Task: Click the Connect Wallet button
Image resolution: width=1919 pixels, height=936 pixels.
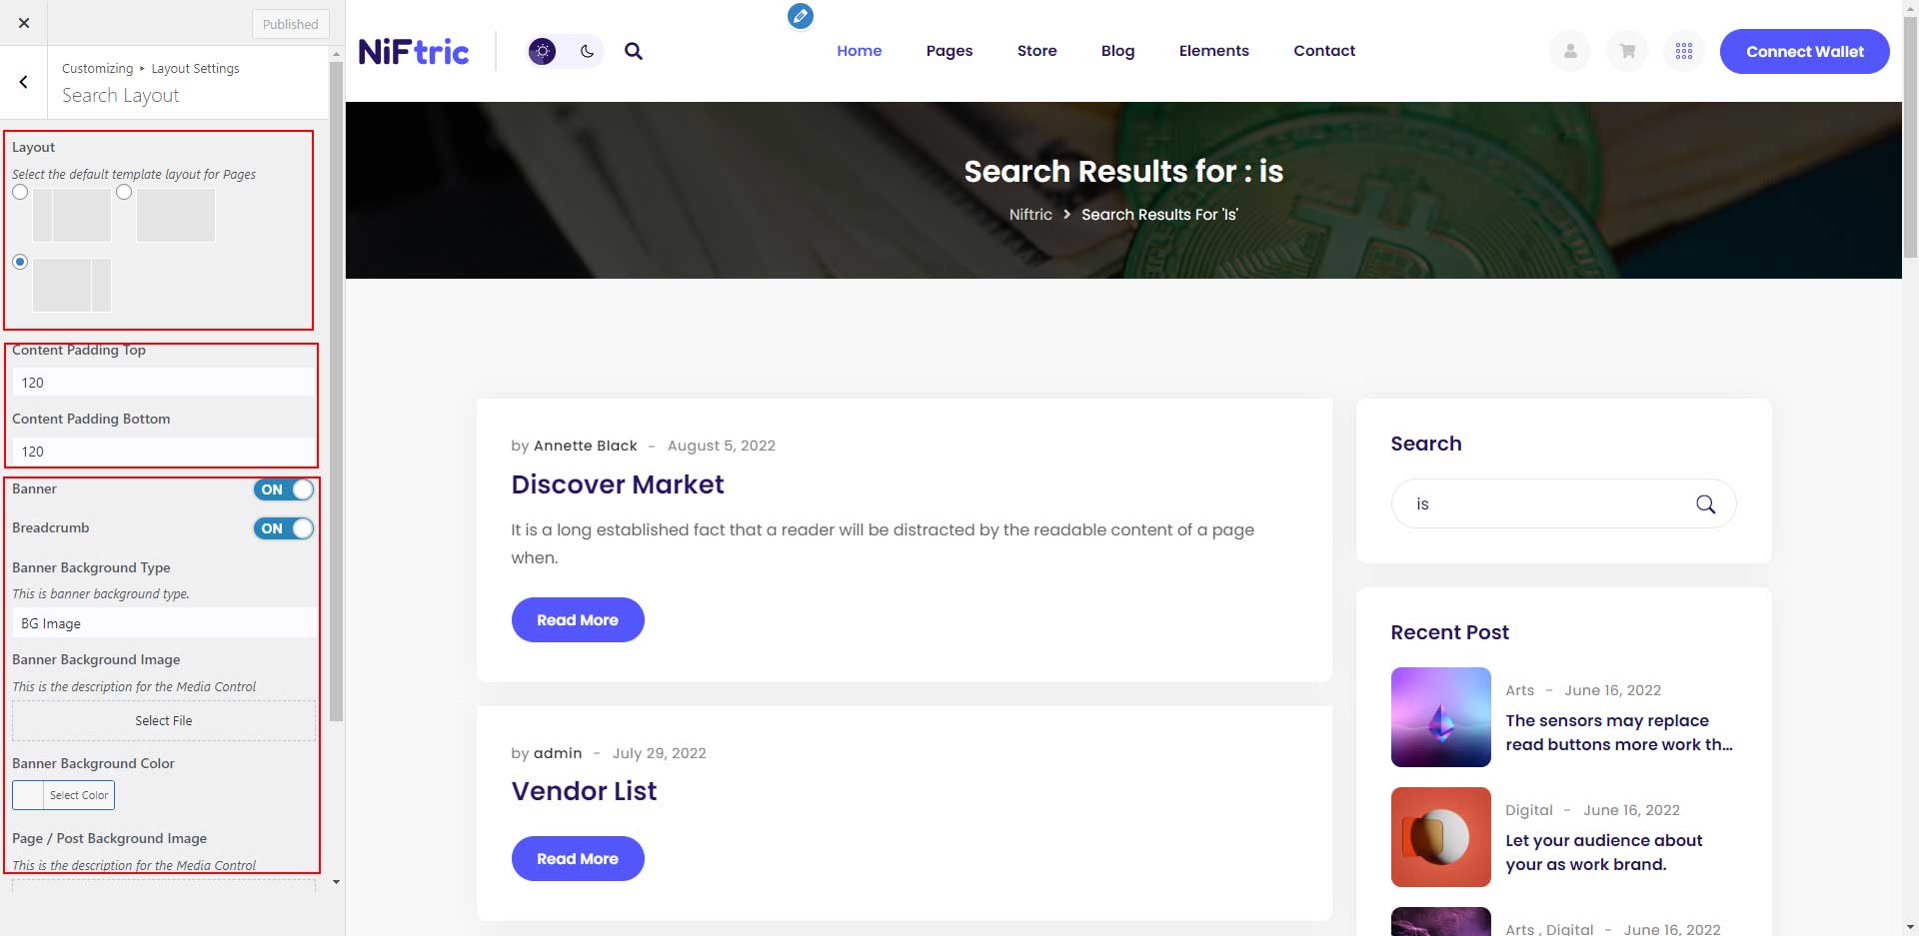Action: coord(1804,51)
